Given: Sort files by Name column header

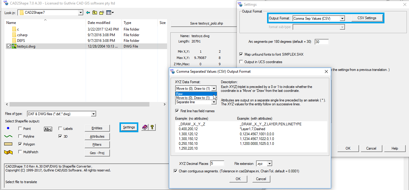Looking at the screenshot, I should 45,23.
